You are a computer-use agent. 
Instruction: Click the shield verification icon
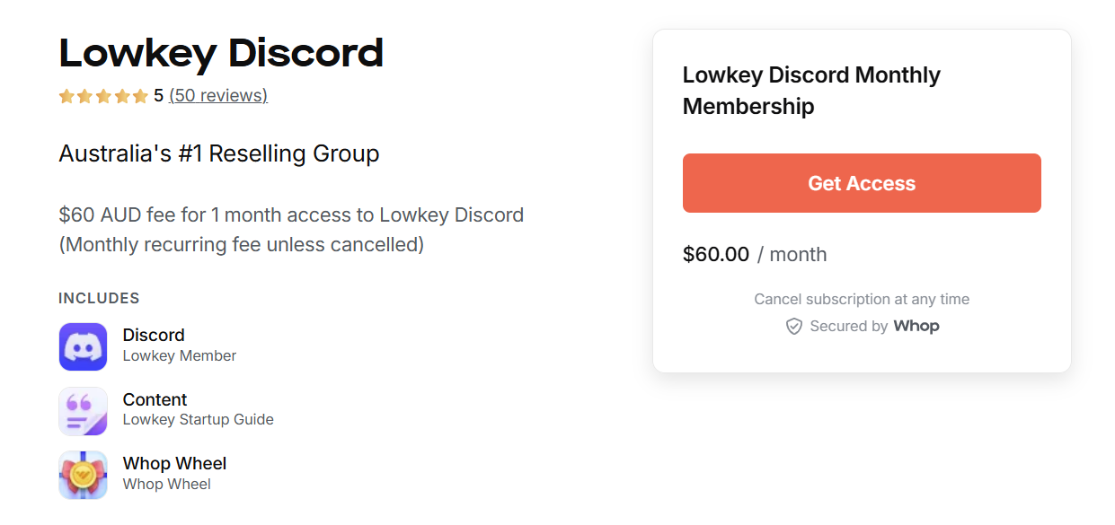(x=794, y=326)
